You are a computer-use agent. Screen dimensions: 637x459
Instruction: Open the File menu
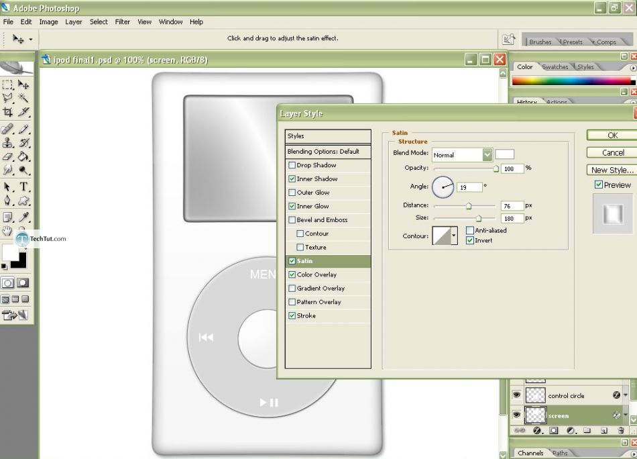[8, 22]
